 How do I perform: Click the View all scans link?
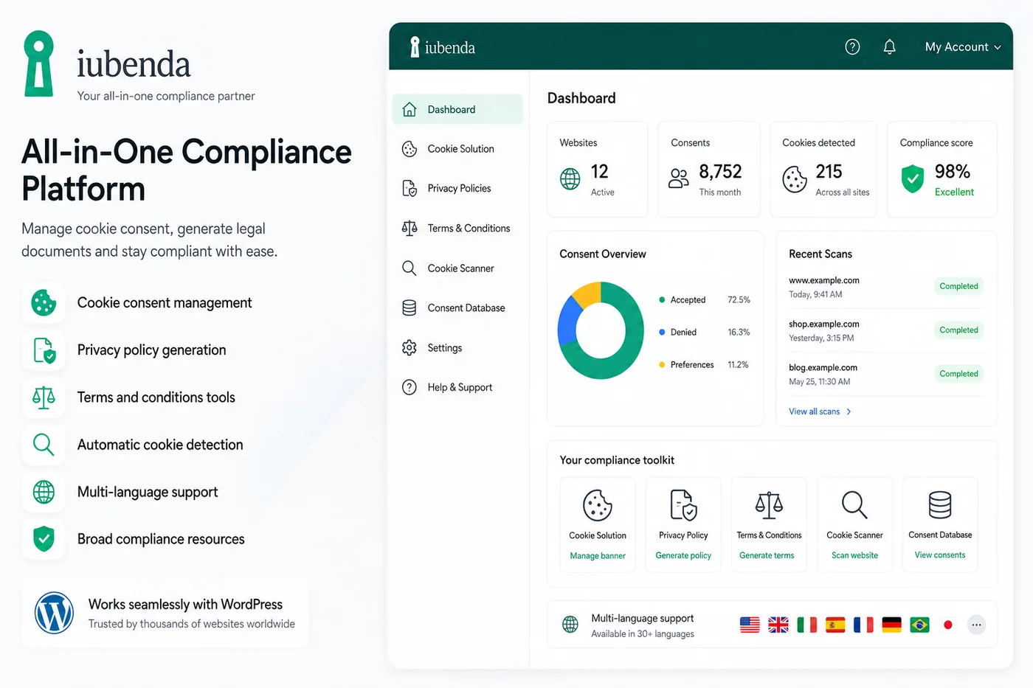click(x=814, y=411)
